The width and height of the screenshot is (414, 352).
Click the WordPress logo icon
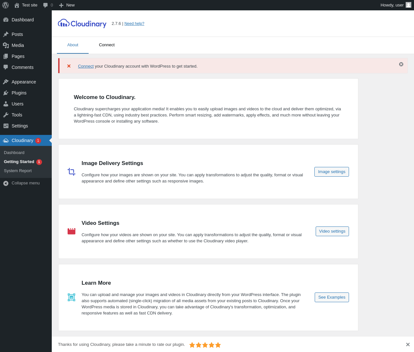point(5,5)
